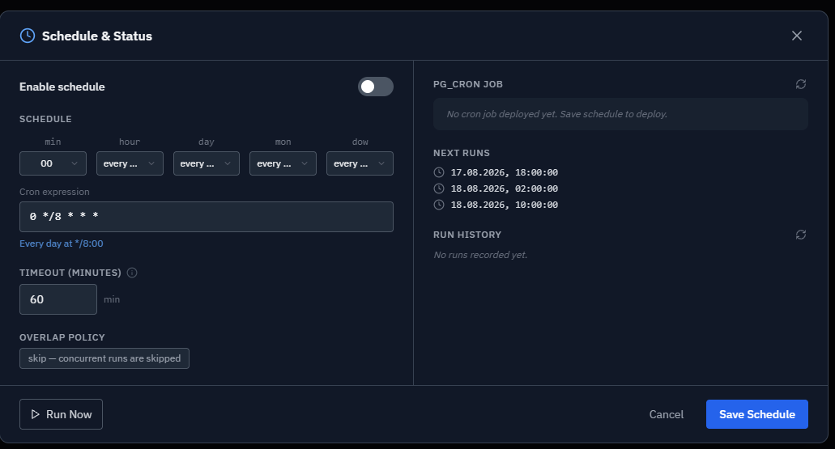Refresh the PG_CRON JOB section
Viewport: 835px width, 449px height.
[800, 84]
